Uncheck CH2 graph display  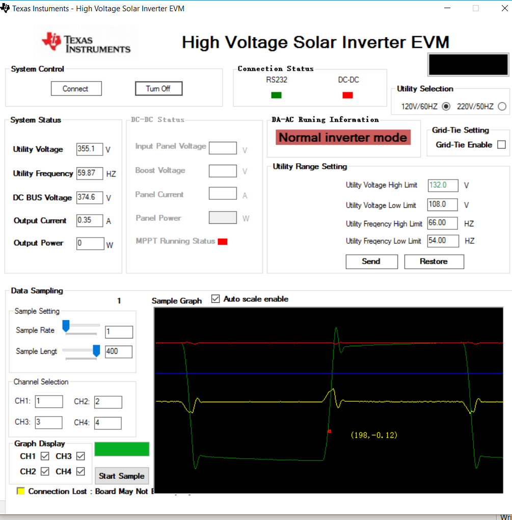45,471
